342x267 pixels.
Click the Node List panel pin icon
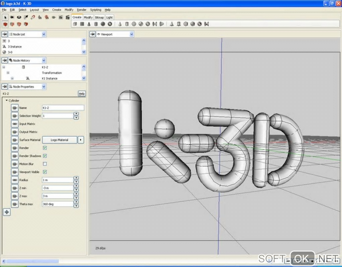tap(5, 34)
